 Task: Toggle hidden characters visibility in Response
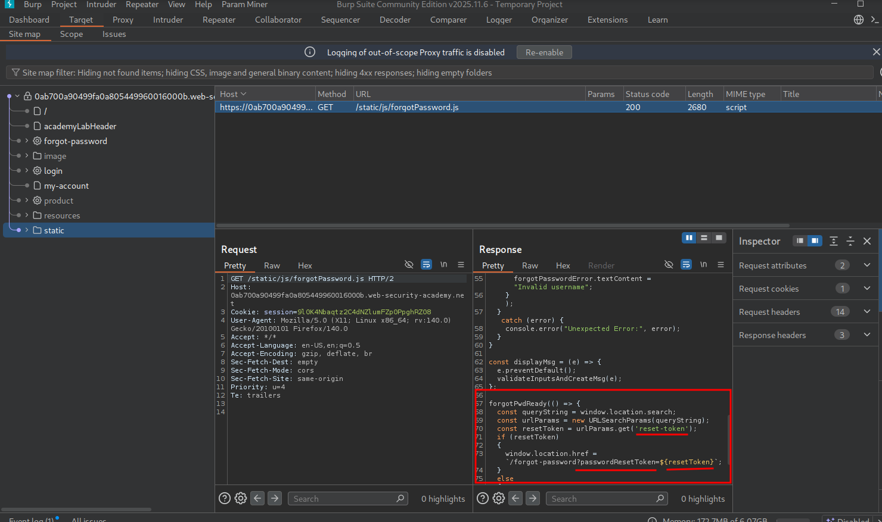coord(669,264)
